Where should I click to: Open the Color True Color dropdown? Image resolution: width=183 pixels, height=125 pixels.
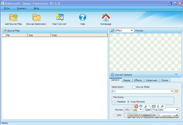point(165,110)
